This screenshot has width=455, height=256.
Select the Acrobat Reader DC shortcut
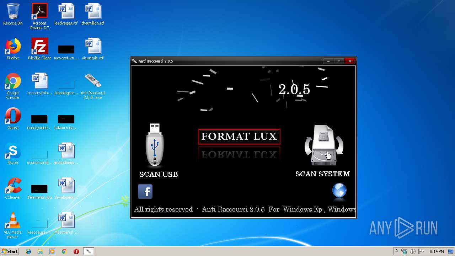point(39,16)
